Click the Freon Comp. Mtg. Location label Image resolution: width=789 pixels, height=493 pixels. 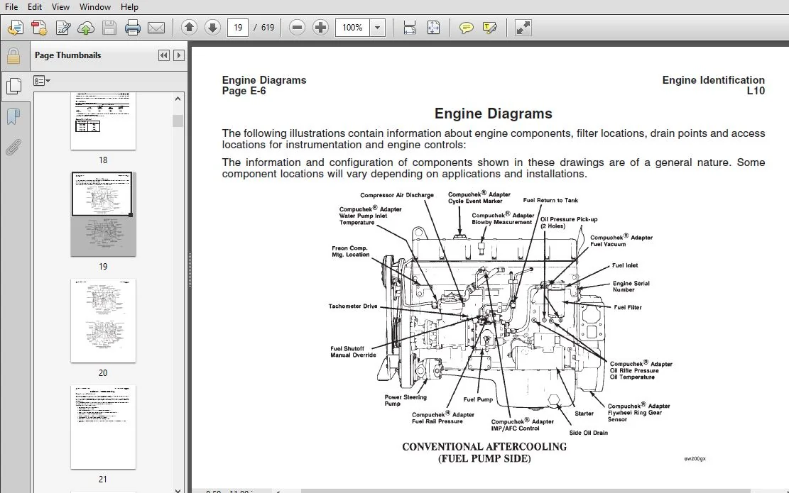(x=351, y=251)
